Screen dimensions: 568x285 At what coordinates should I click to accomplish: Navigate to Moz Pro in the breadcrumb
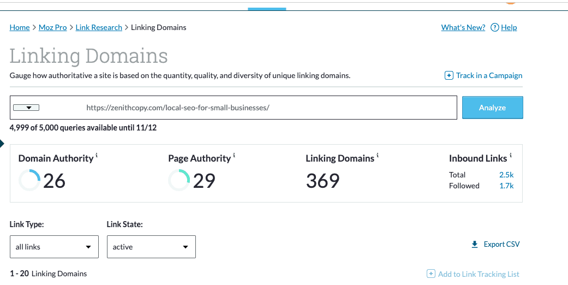tap(52, 28)
